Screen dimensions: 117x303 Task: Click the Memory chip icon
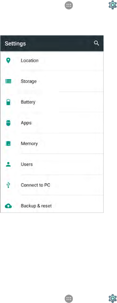click(x=8, y=144)
